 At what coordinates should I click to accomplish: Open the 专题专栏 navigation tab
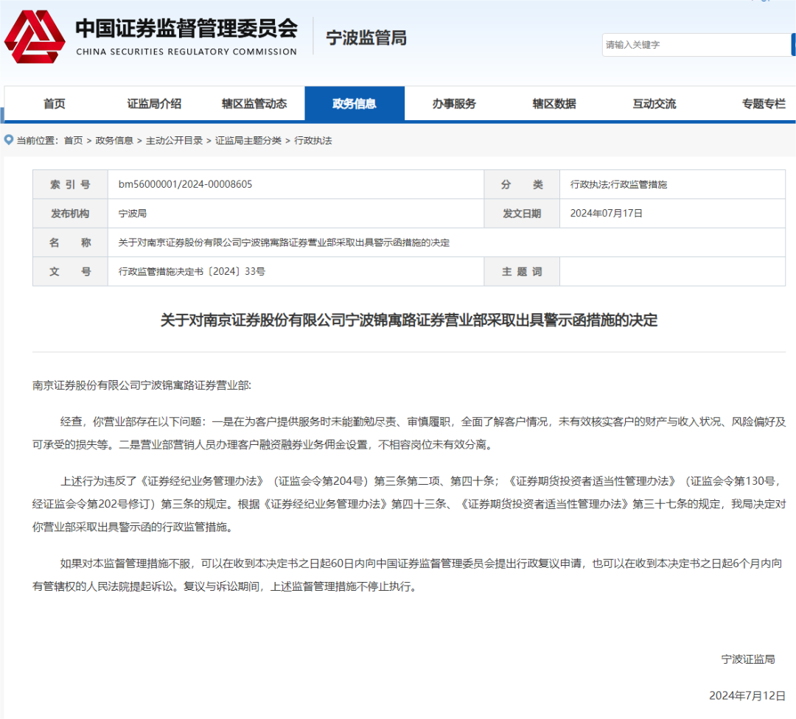763,104
